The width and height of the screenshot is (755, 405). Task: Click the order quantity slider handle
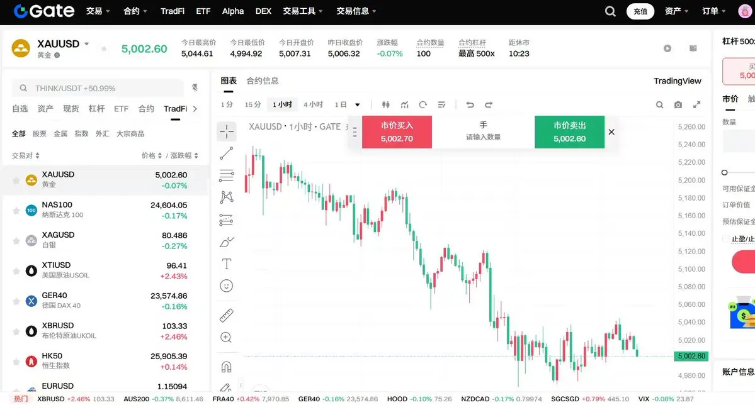724,172
